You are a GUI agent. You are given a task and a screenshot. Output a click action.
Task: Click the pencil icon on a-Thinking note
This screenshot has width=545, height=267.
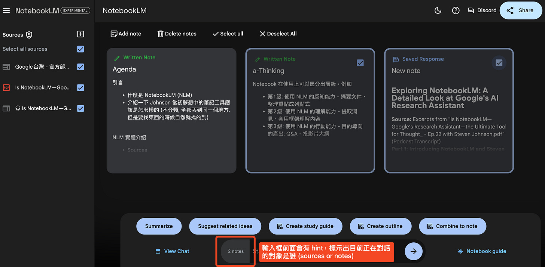(x=257, y=59)
